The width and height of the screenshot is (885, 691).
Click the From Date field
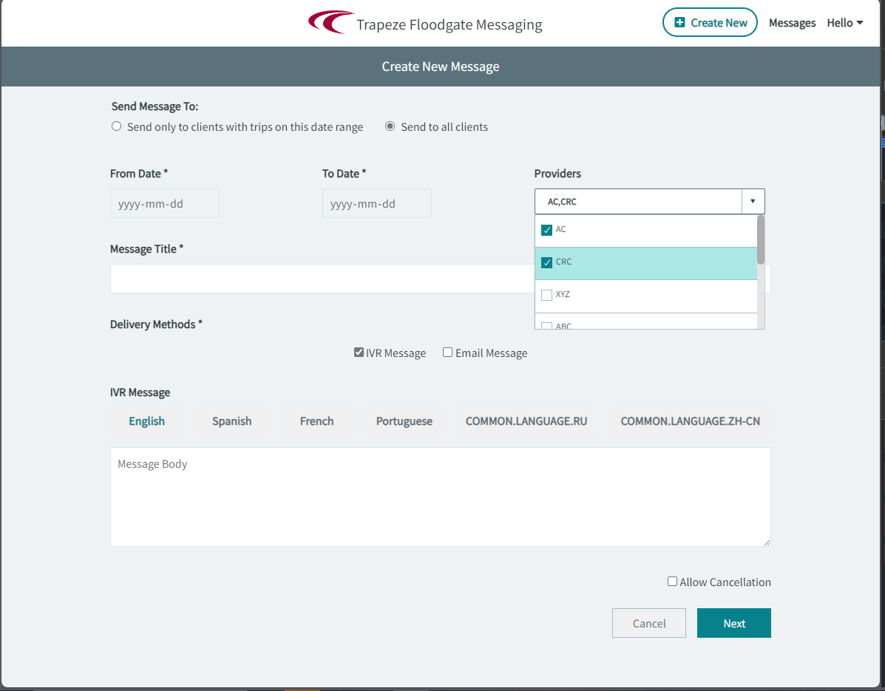tap(164, 203)
